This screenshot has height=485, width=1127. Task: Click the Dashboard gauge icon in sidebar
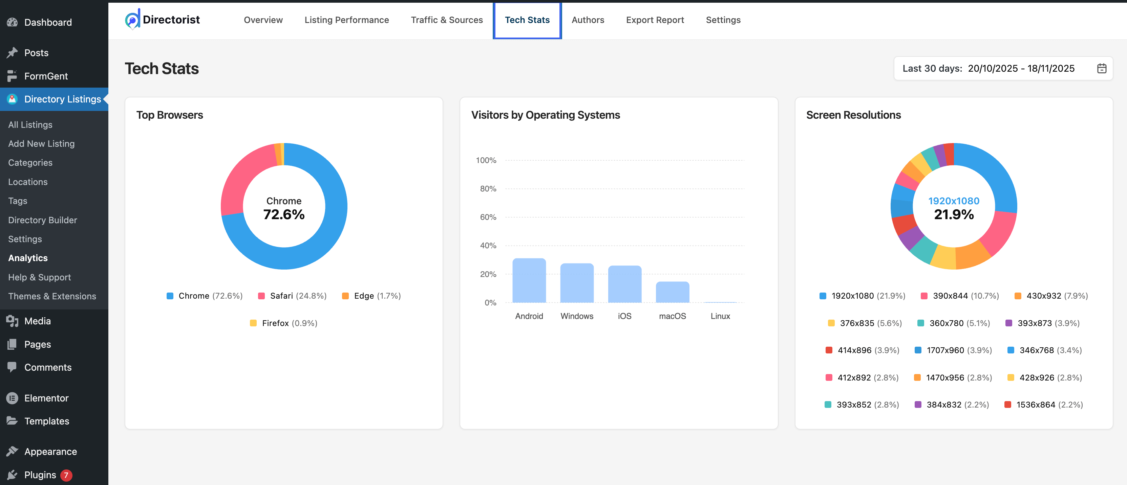point(12,22)
